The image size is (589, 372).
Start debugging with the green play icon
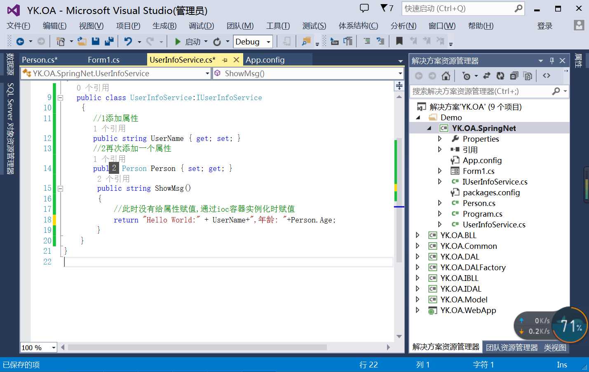(178, 42)
